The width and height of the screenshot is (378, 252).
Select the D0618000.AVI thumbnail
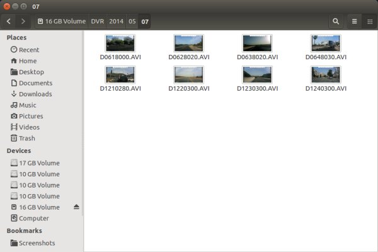click(120, 43)
